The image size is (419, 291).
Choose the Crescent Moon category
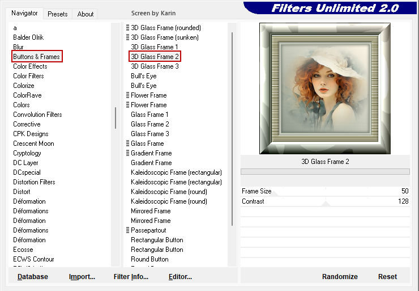point(33,144)
